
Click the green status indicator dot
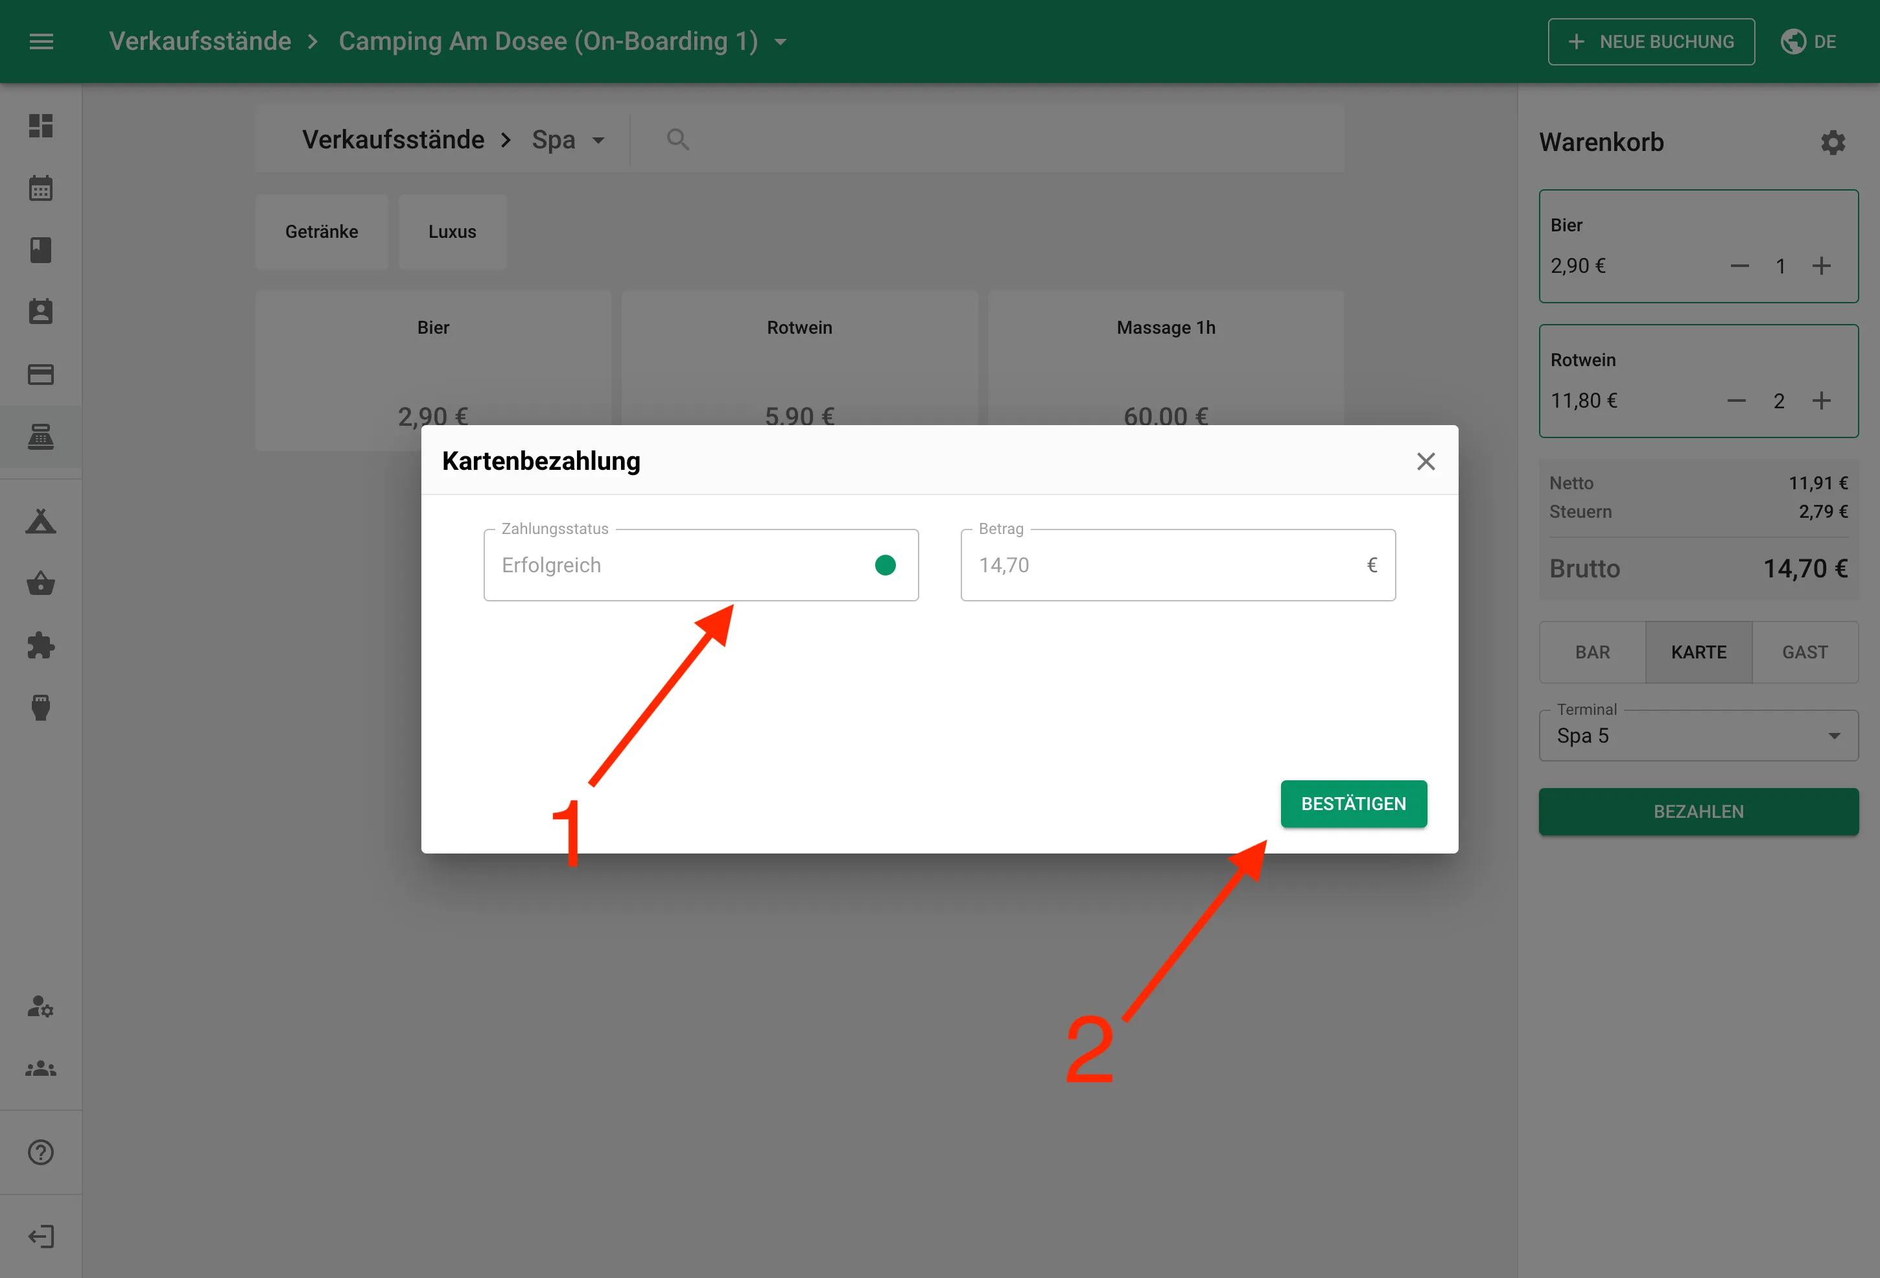pos(885,564)
